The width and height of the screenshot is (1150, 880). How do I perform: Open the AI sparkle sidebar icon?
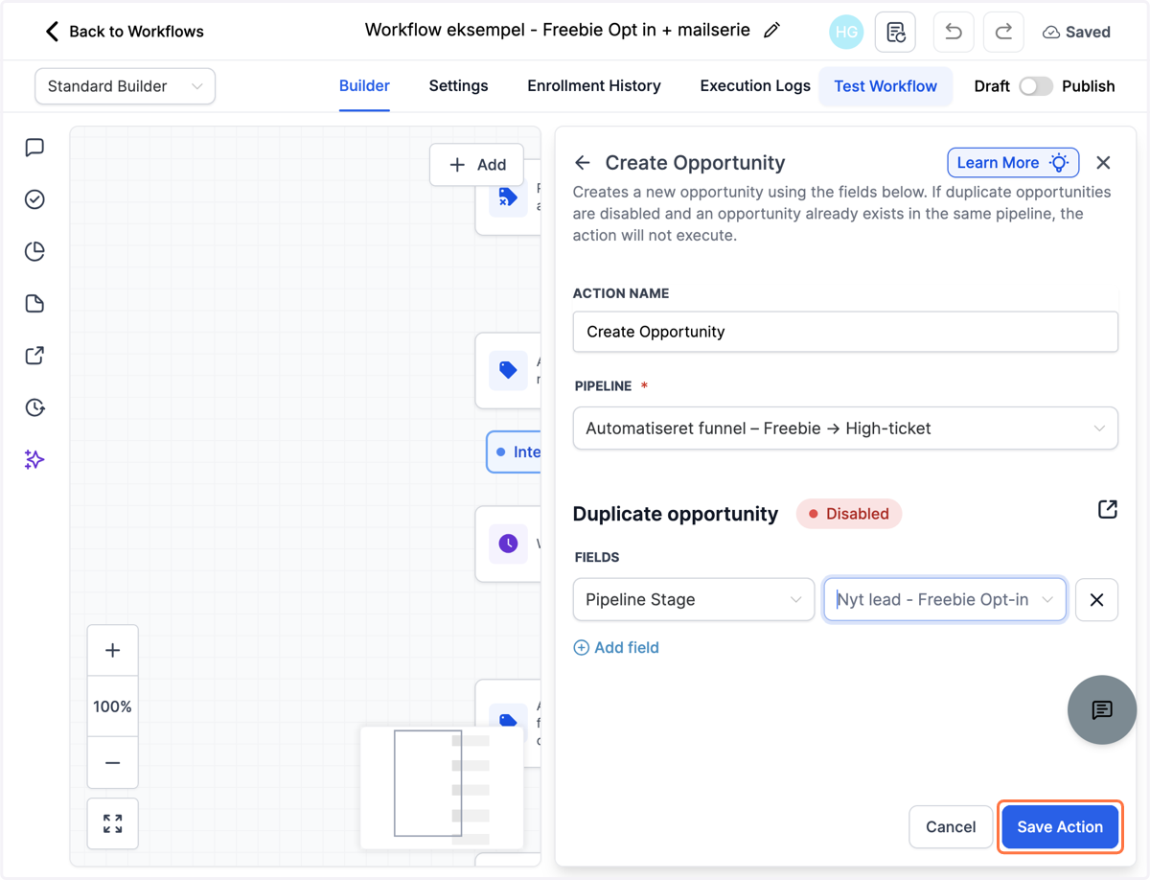pyautogui.click(x=34, y=460)
